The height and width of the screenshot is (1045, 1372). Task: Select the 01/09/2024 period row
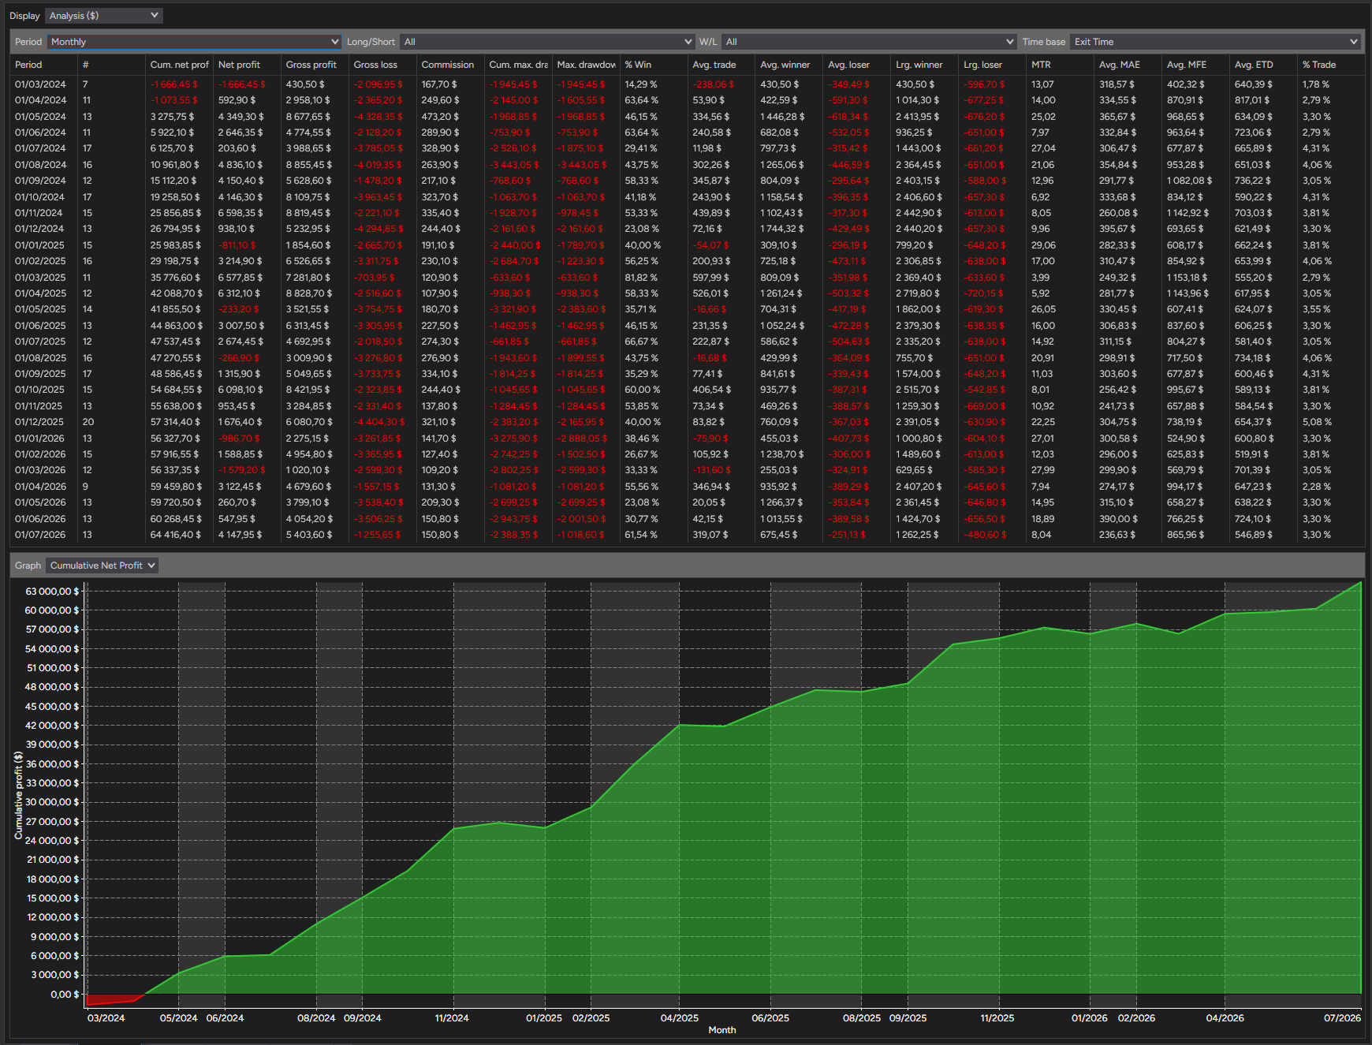click(688, 181)
